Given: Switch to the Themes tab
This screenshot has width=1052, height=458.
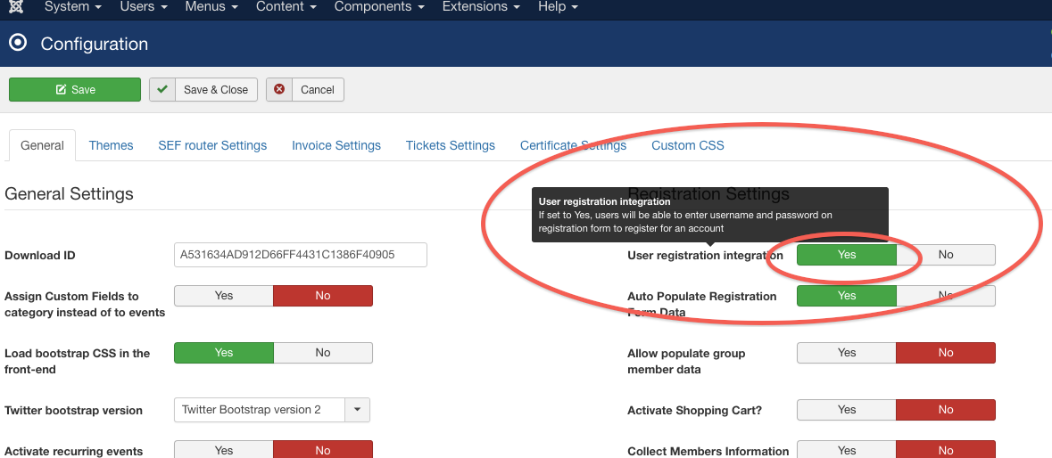Looking at the screenshot, I should 112,145.
